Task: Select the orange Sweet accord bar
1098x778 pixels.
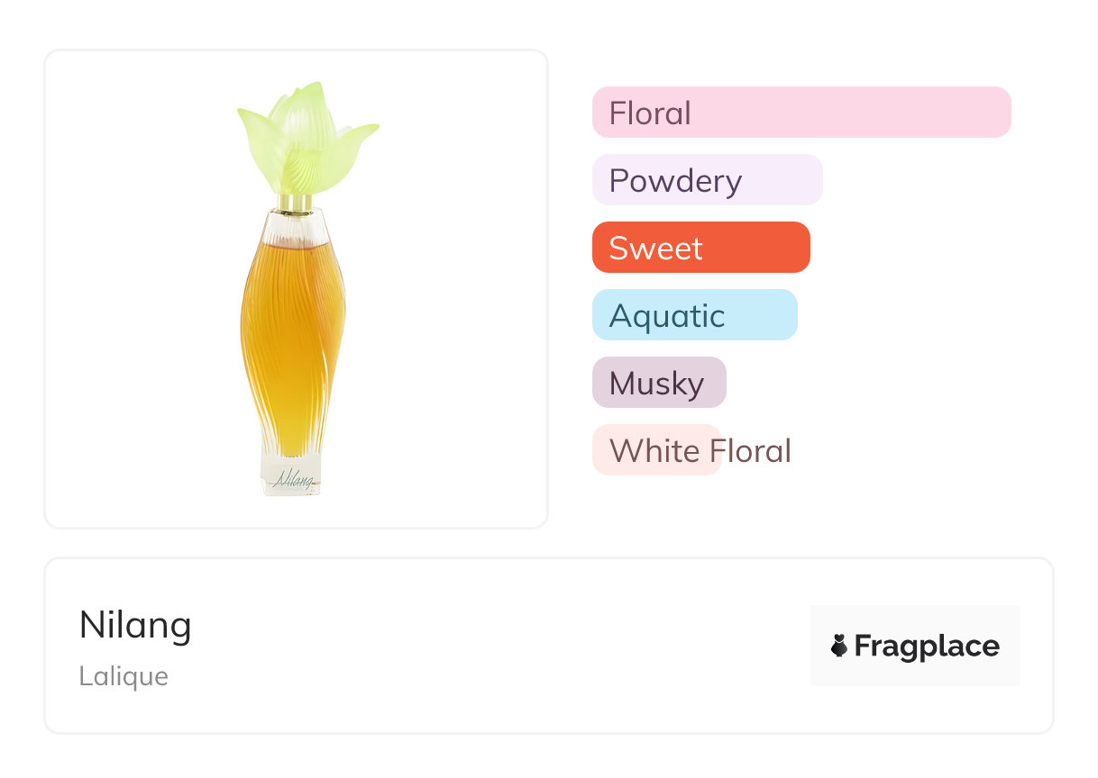Action: [700, 248]
